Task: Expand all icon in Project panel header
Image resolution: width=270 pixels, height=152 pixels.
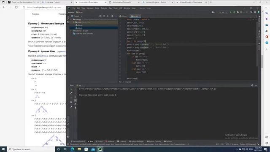Action: click(104, 16)
